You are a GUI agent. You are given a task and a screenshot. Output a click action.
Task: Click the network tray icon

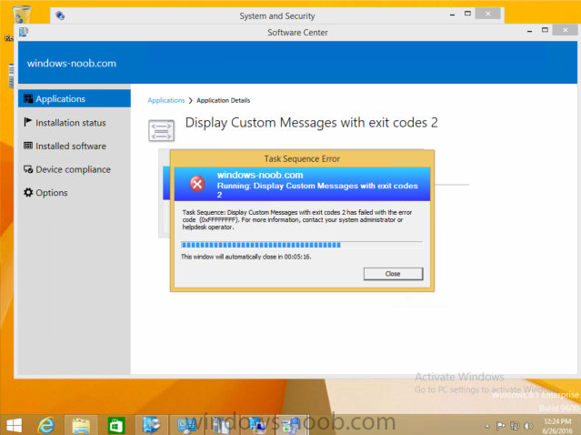pos(515,426)
